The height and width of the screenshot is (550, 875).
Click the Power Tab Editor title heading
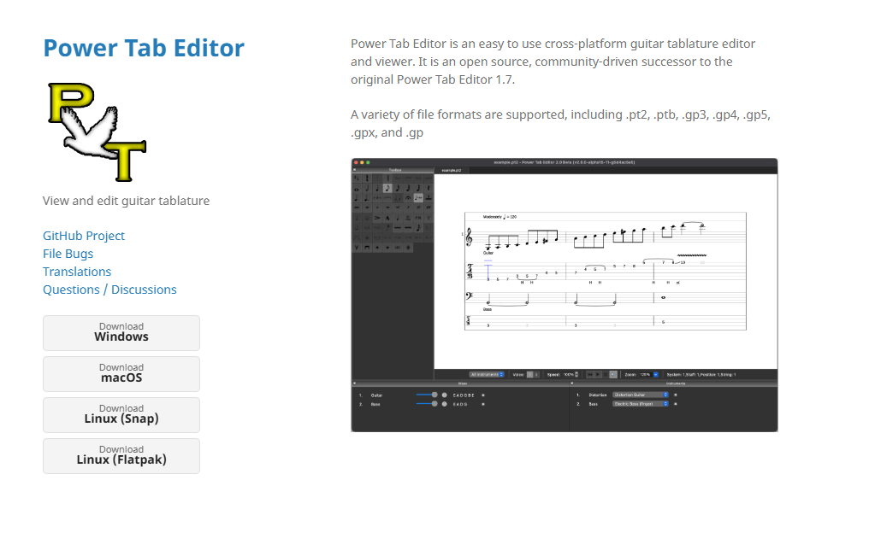tap(144, 48)
